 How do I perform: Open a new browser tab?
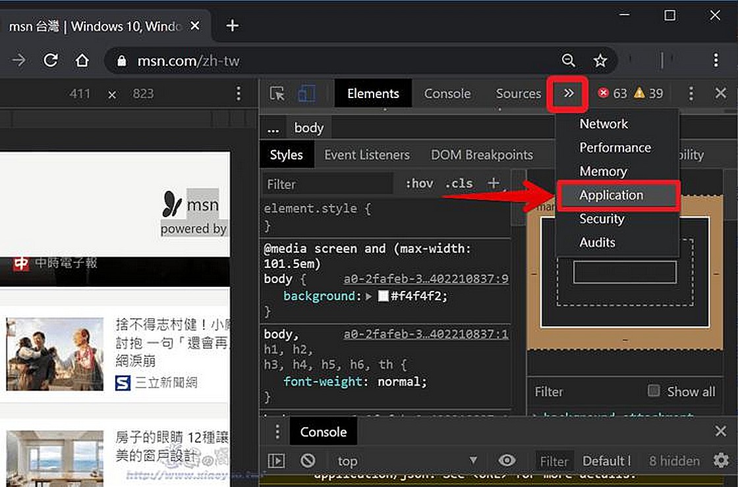pyautogui.click(x=233, y=26)
